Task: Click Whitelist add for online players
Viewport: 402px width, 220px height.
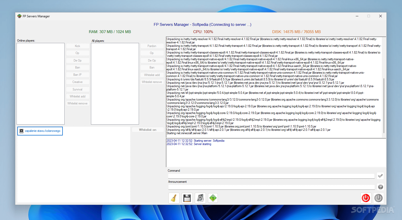Action: [x=78, y=96]
